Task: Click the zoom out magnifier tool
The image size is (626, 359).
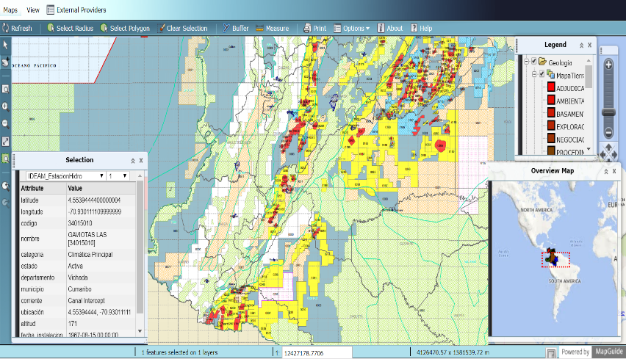Action: 6,123
